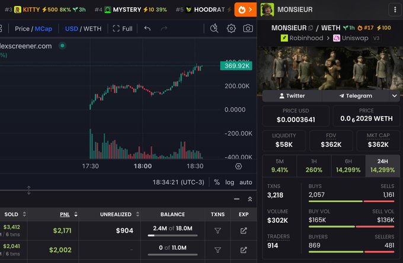Collapse panel with double chevron up icon
The height and width of the screenshot is (263, 403).
250,199
